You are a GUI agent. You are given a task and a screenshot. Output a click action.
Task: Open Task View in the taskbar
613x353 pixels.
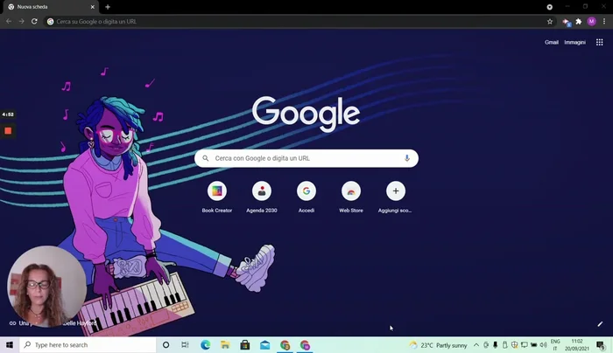pos(185,345)
